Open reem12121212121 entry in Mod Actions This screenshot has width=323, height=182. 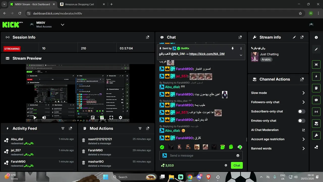tap(116, 141)
